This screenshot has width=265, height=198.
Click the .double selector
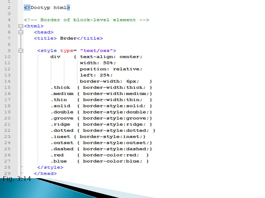pyautogui.click(x=62, y=112)
